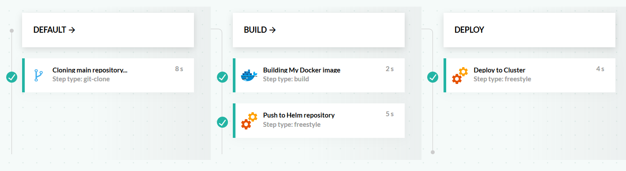The width and height of the screenshot is (626, 171).
Task: Expand the BUILD stage arrow
Action: 273,30
